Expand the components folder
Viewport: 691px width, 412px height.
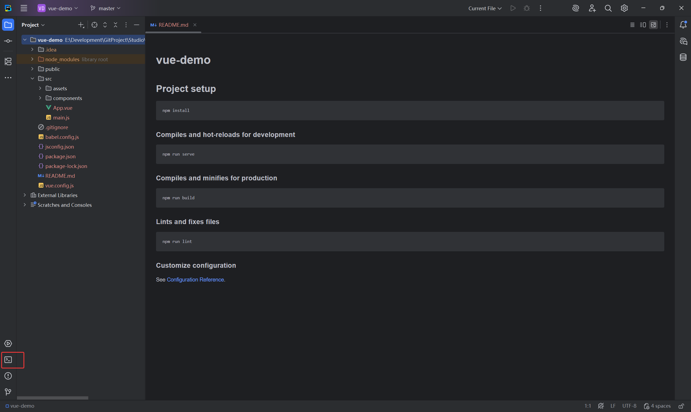[x=40, y=98]
